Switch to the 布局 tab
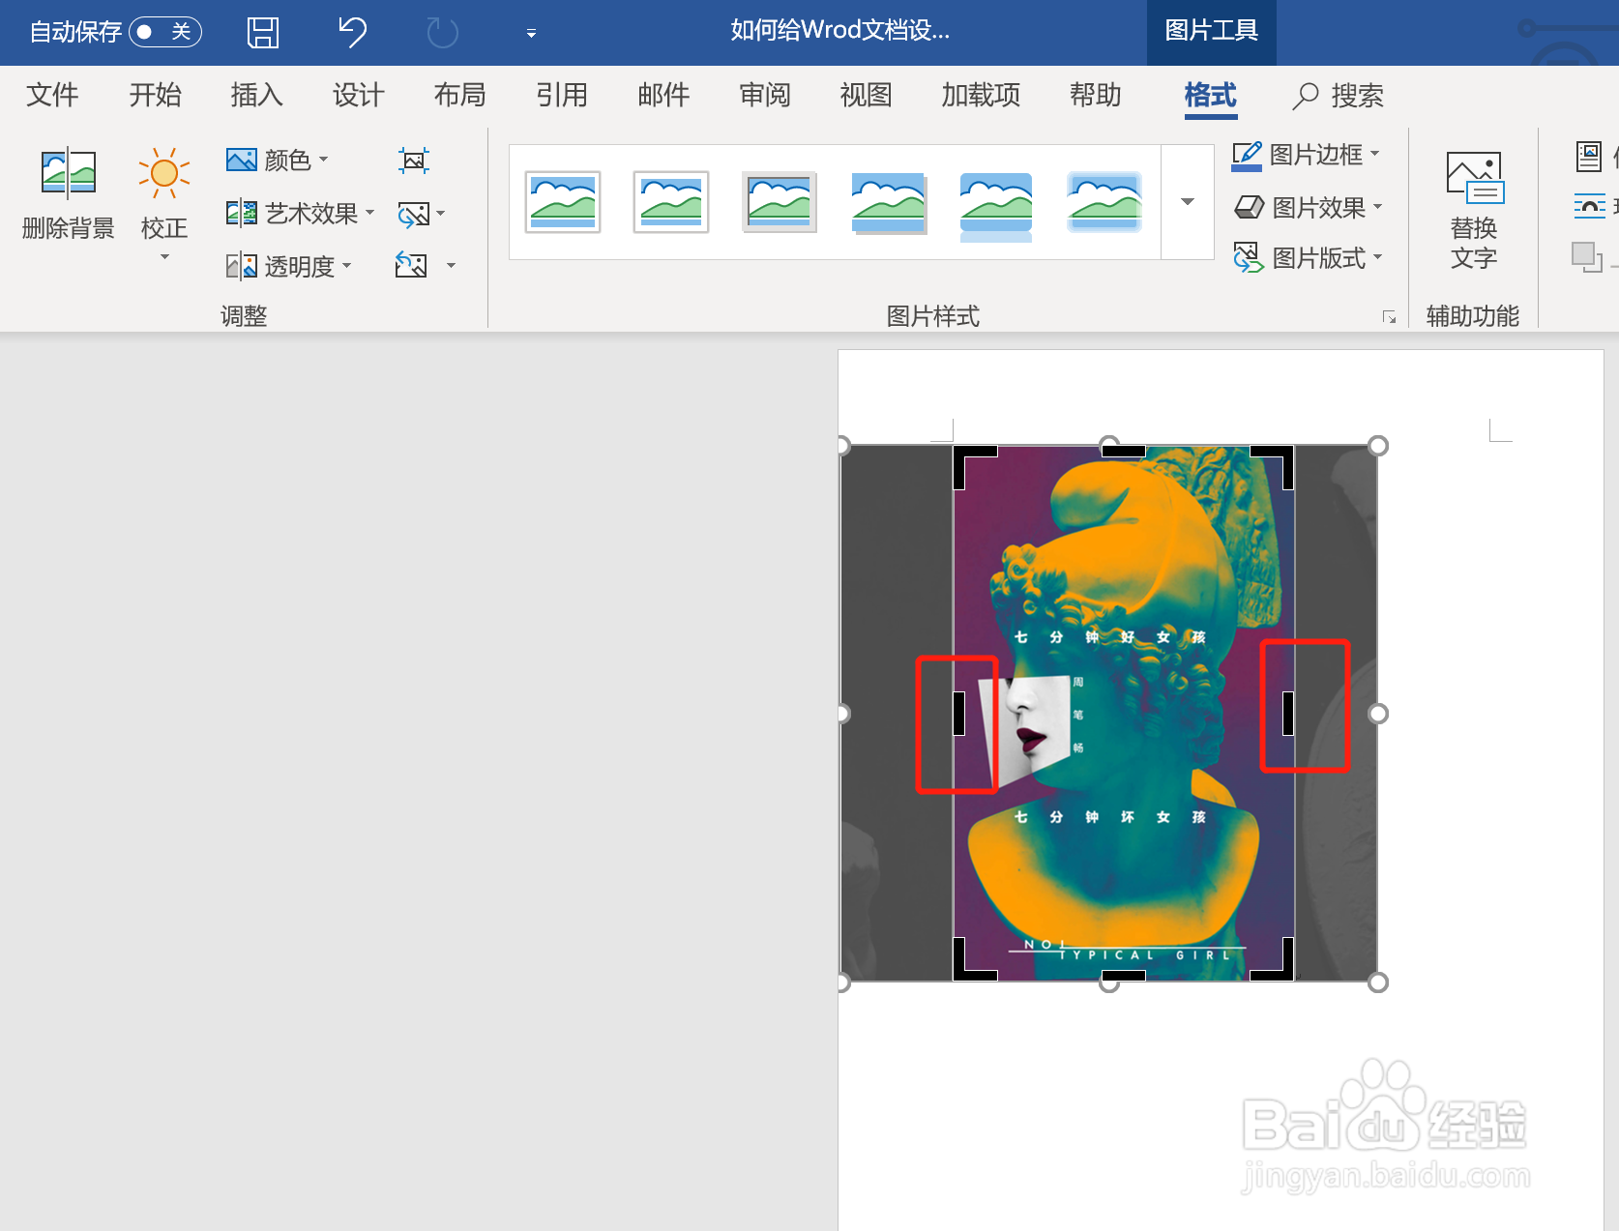Image resolution: width=1619 pixels, height=1231 pixels. point(459,95)
